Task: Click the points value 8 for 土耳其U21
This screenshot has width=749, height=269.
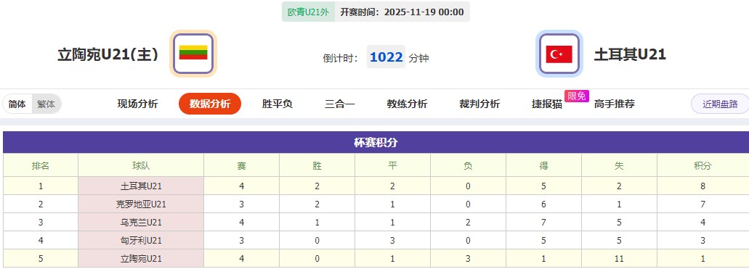Action: tap(703, 186)
